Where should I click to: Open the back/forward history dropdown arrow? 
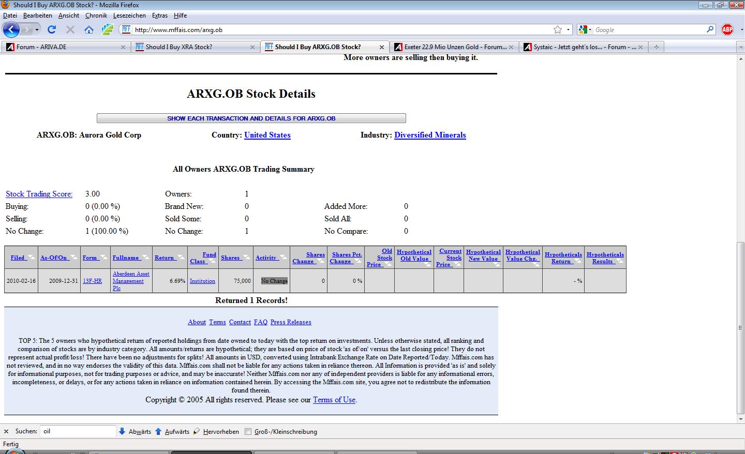pos(37,29)
